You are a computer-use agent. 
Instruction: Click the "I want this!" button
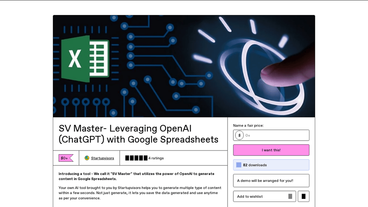coord(271,150)
